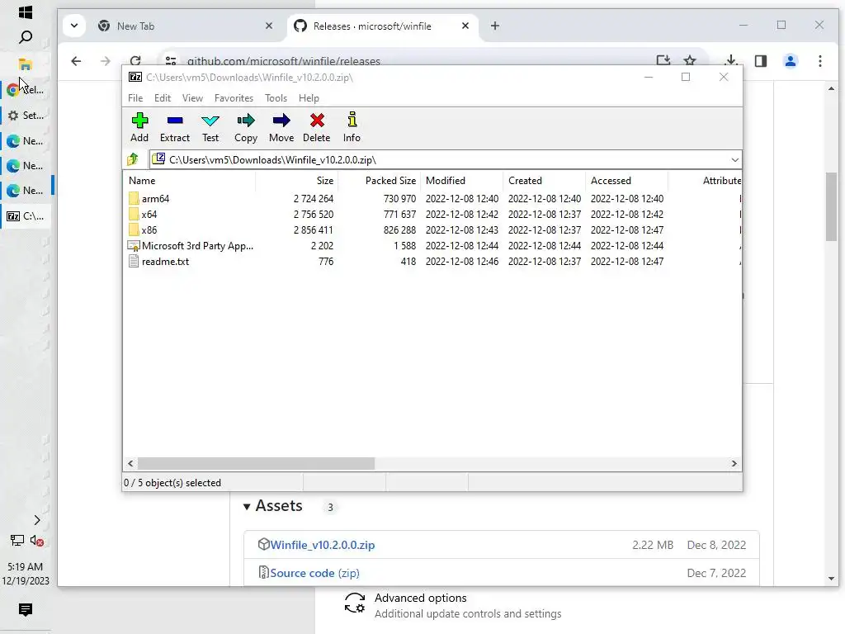Click the muted volume tray icon

(37, 540)
